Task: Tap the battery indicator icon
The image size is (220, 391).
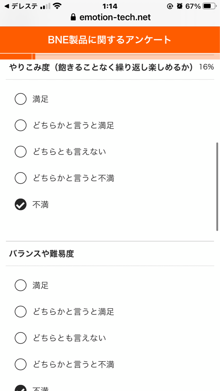Action: click(210, 6)
